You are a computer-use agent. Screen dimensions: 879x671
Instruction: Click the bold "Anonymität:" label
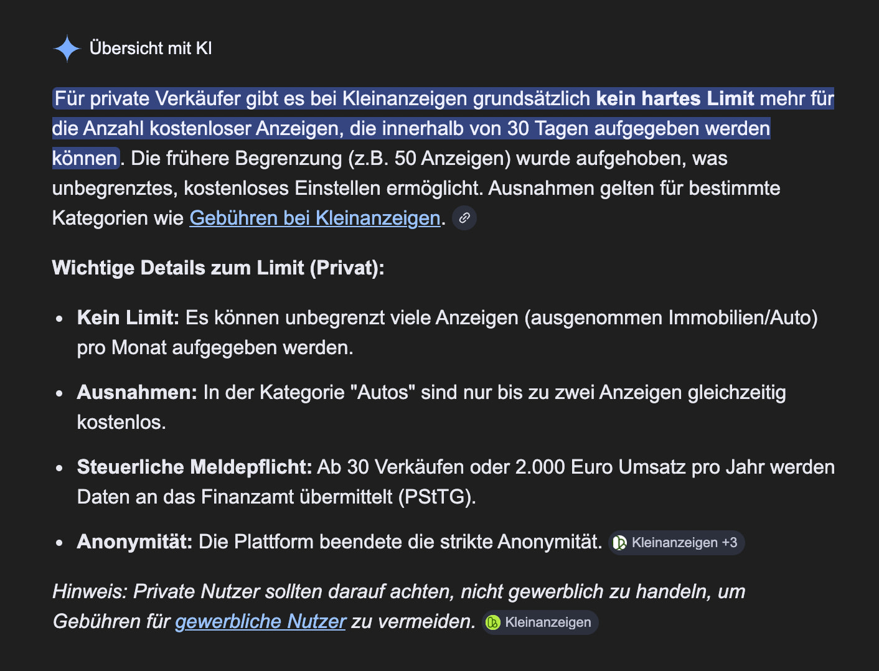[x=134, y=542]
